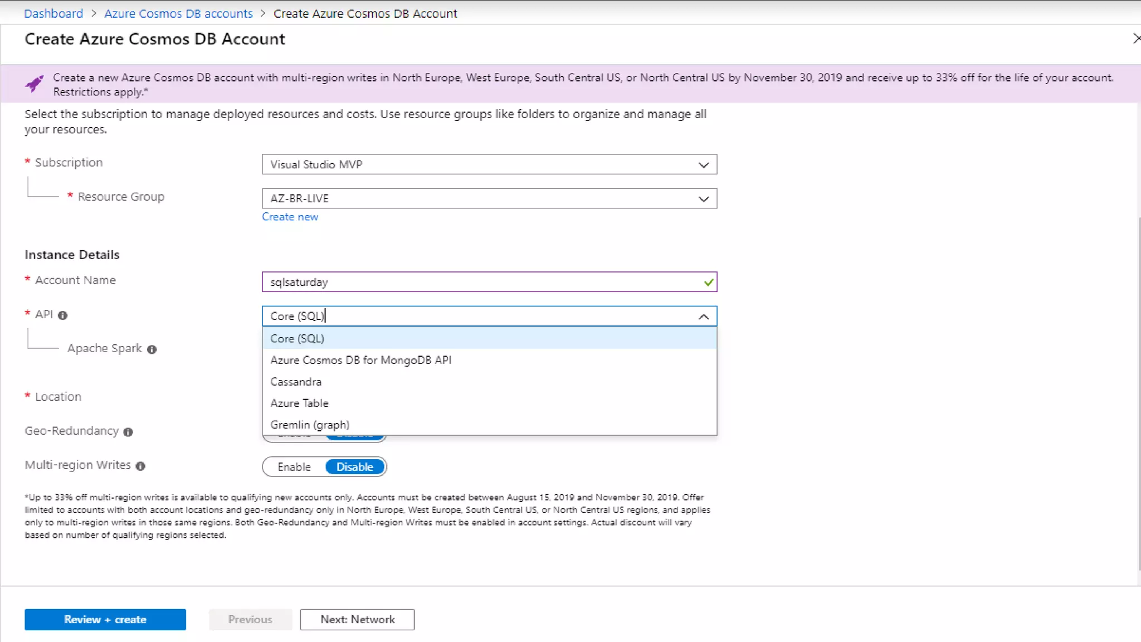Click the Geo-Redundancy info icon

[x=128, y=432]
